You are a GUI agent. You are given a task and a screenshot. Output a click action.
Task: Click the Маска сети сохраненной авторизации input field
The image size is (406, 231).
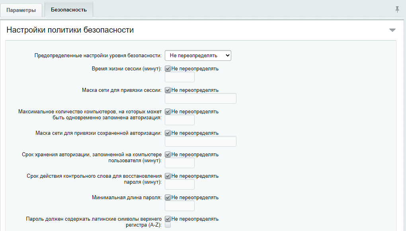[x=200, y=142]
